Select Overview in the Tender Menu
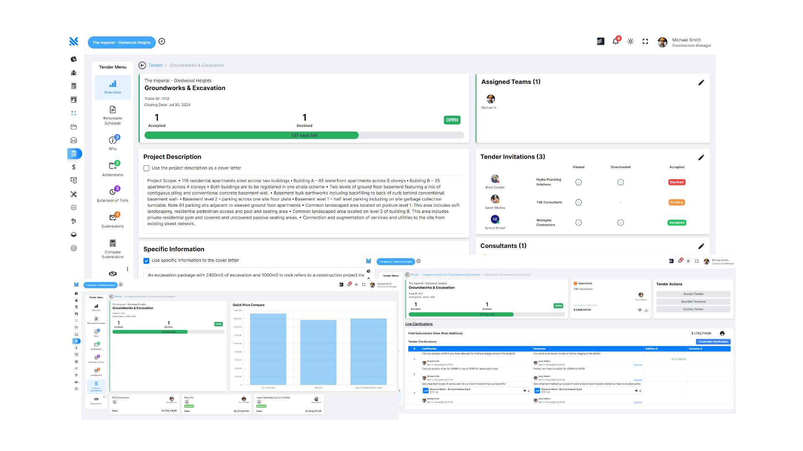Screen dimensions: 803x451 [x=113, y=87]
